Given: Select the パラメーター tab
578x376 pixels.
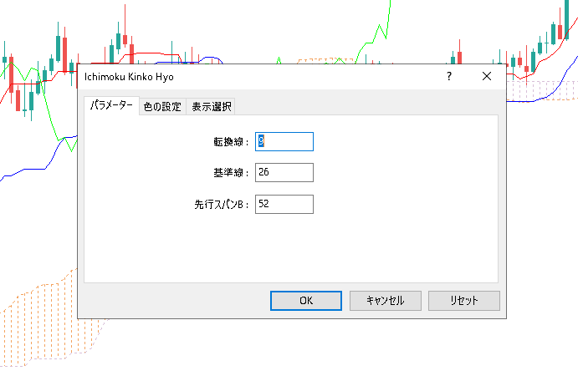Looking at the screenshot, I should point(111,105).
